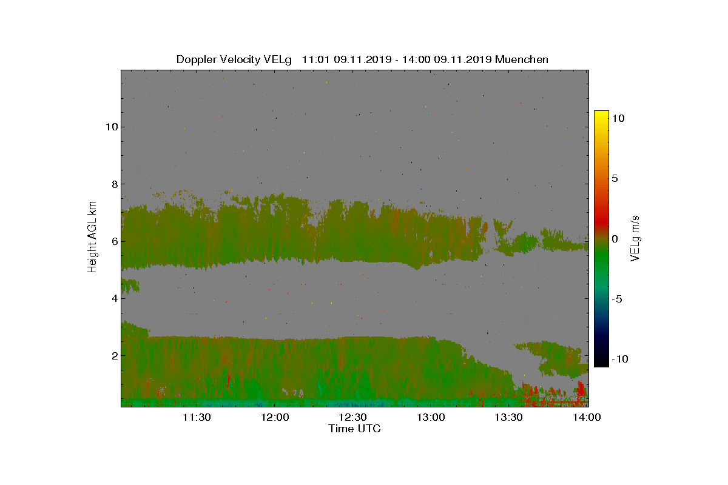Select the '12:00' time axis label
This screenshot has height=485, width=728.
275,417
